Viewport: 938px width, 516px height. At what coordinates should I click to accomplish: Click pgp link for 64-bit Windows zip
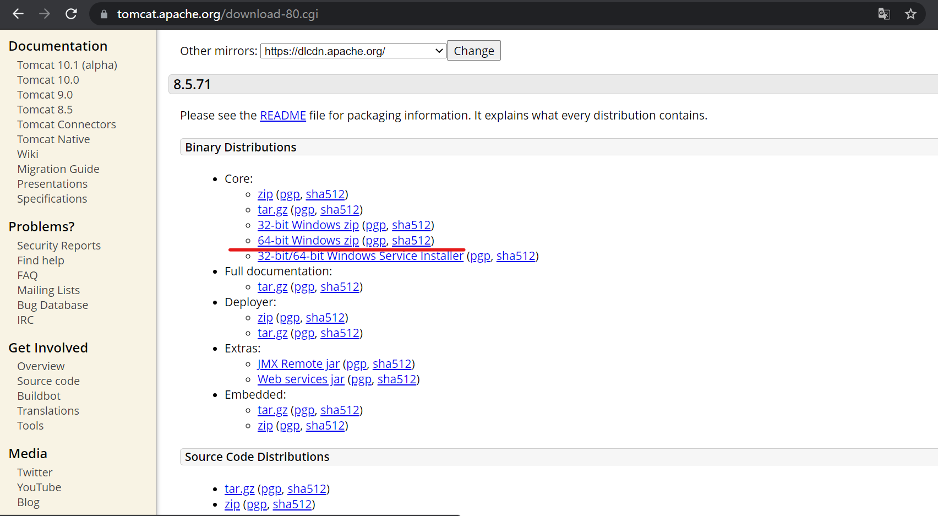[x=376, y=241]
